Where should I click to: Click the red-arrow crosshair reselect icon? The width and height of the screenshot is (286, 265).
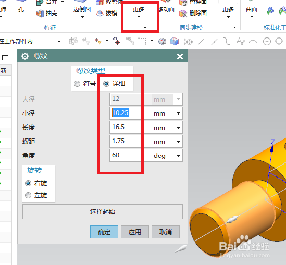pyautogui.click(x=116, y=41)
